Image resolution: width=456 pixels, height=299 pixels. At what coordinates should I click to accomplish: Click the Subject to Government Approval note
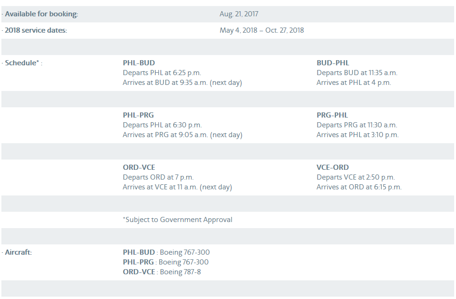177,220
